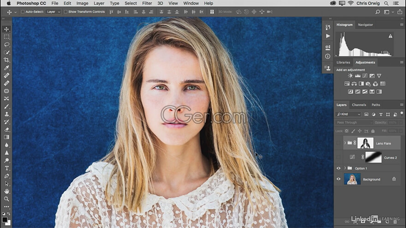Select the Clone Stamp tool
The image size is (406, 228).
[6, 114]
